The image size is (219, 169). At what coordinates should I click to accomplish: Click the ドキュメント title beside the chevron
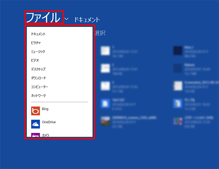point(87,20)
